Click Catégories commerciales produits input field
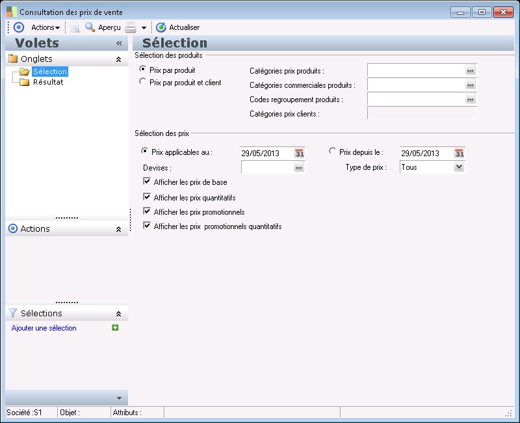Image resolution: width=520 pixels, height=423 pixels. click(416, 85)
